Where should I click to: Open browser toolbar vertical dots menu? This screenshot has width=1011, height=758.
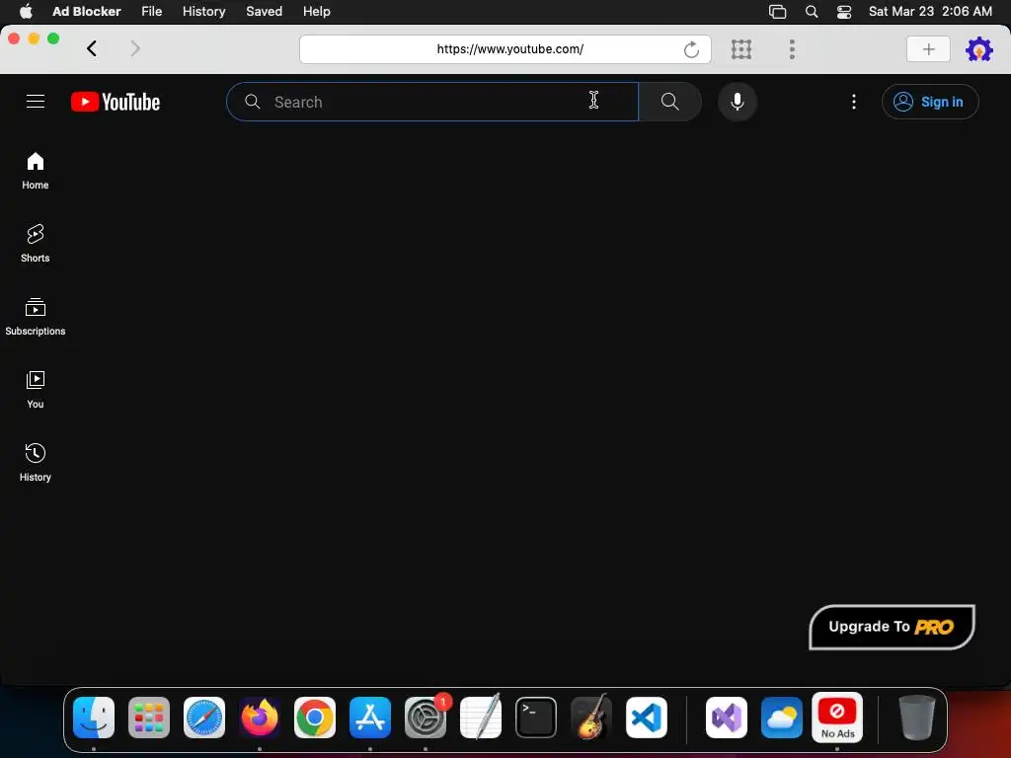click(792, 49)
